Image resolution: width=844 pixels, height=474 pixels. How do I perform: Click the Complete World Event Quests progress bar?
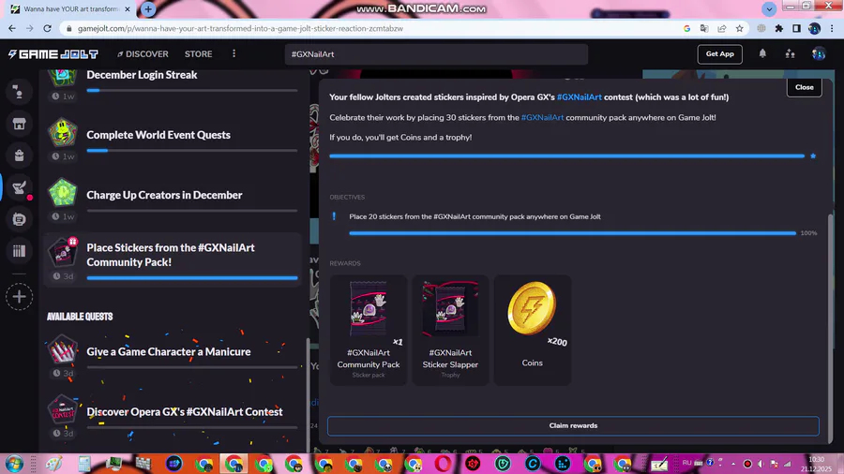tap(191, 151)
